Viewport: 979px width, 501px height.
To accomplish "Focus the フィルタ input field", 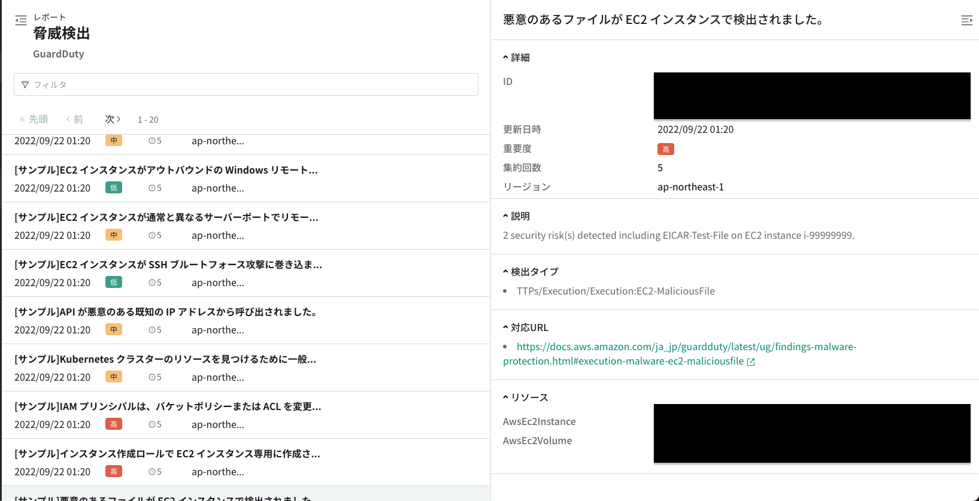I will [246, 84].
